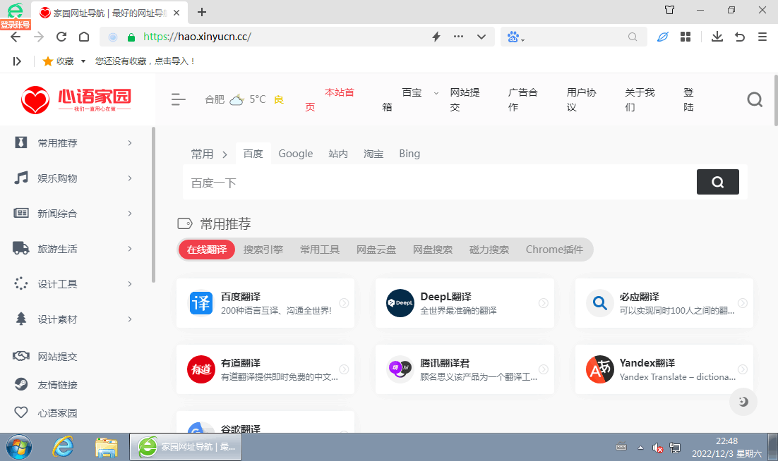Open the browser home page icon
Image resolution: width=778 pixels, height=461 pixels.
(x=84, y=37)
